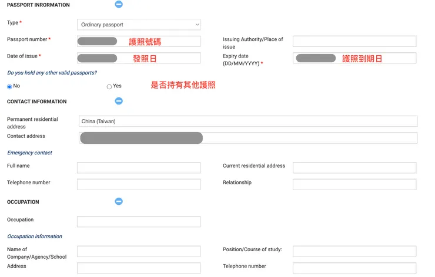The width and height of the screenshot is (435, 277).
Task: Click the Occupation input field
Action: 139,222
